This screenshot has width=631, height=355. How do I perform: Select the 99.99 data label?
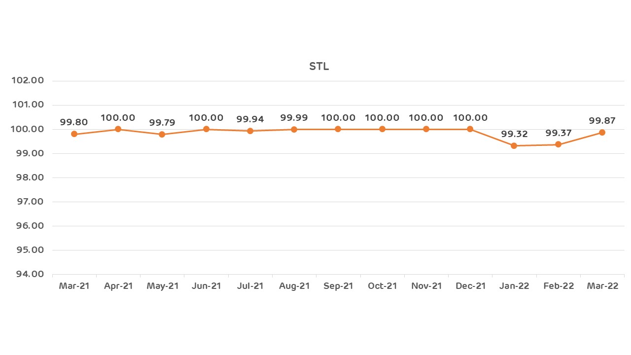coord(294,118)
